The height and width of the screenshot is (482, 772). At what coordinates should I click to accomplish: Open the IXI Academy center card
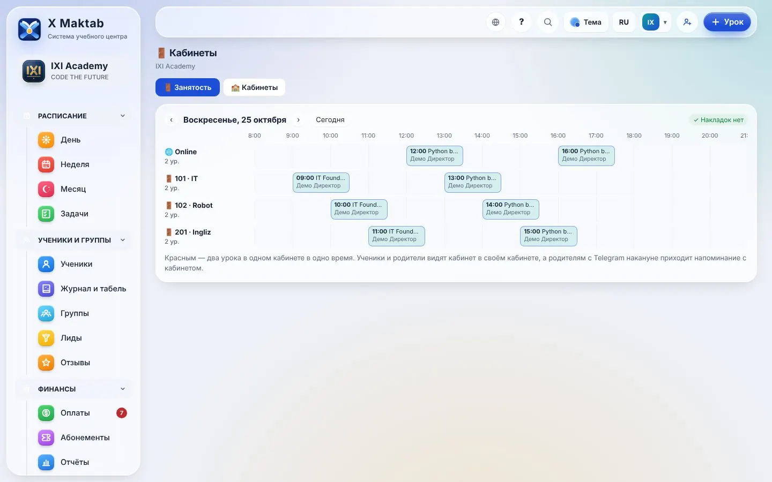coord(73,71)
